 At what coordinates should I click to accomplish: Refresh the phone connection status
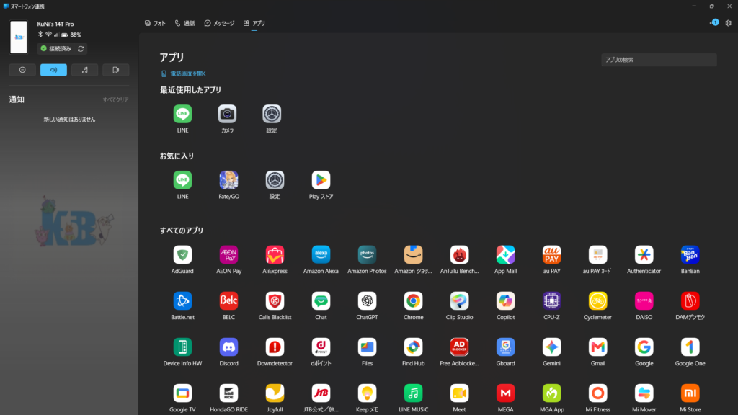coord(81,48)
